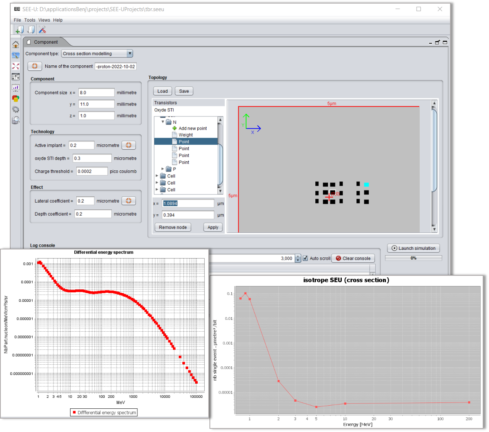
Task: Click the Save topology button
Action: pyautogui.click(x=184, y=91)
